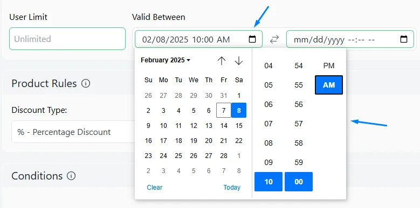Go to next month with down arrow

coord(239,61)
